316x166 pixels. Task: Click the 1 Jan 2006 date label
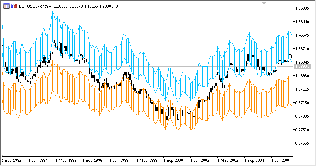[281, 161]
